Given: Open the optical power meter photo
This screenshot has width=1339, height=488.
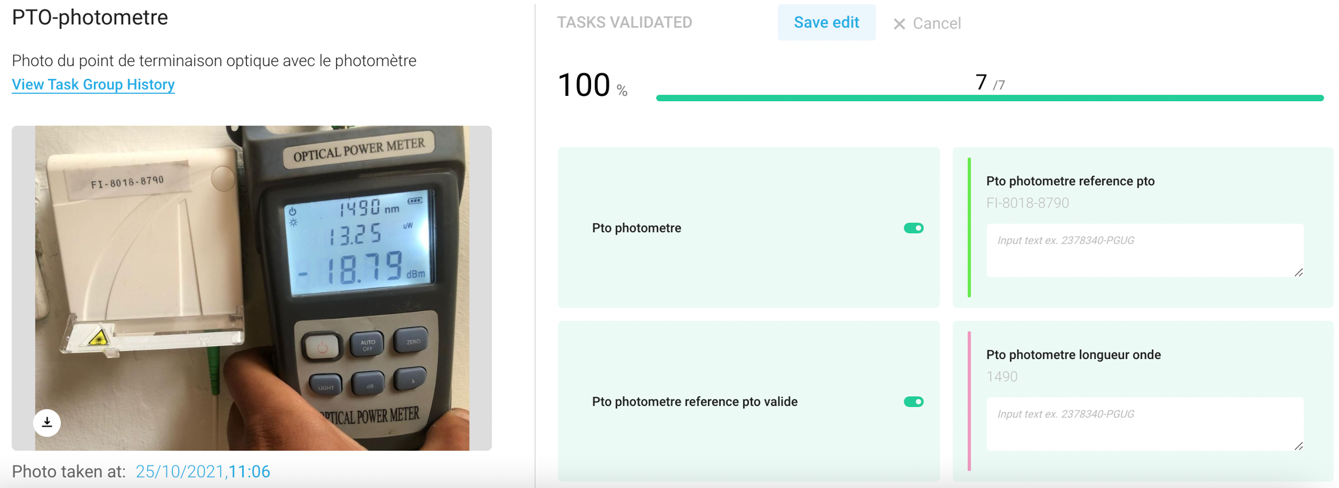Looking at the screenshot, I should (252, 288).
